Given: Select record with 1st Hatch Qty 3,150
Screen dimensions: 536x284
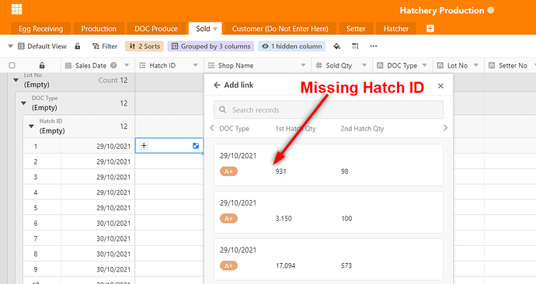Looking at the screenshot, I should (329, 212).
